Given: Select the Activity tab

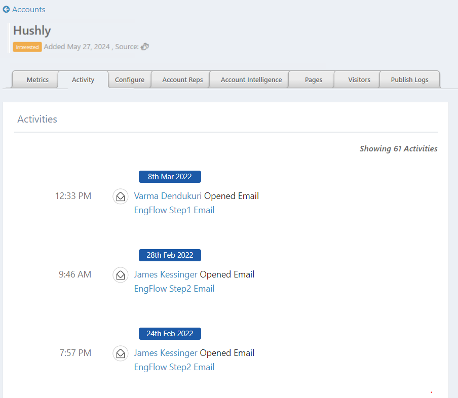Looking at the screenshot, I should click(83, 79).
